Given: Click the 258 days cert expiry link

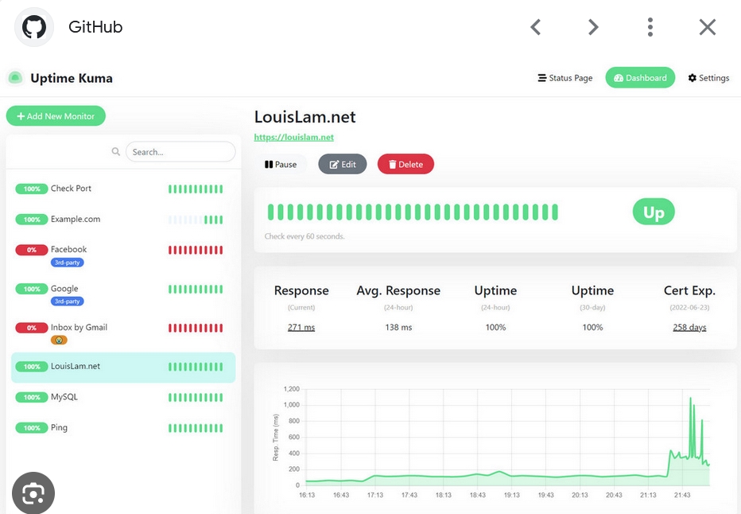Looking at the screenshot, I should pos(689,328).
